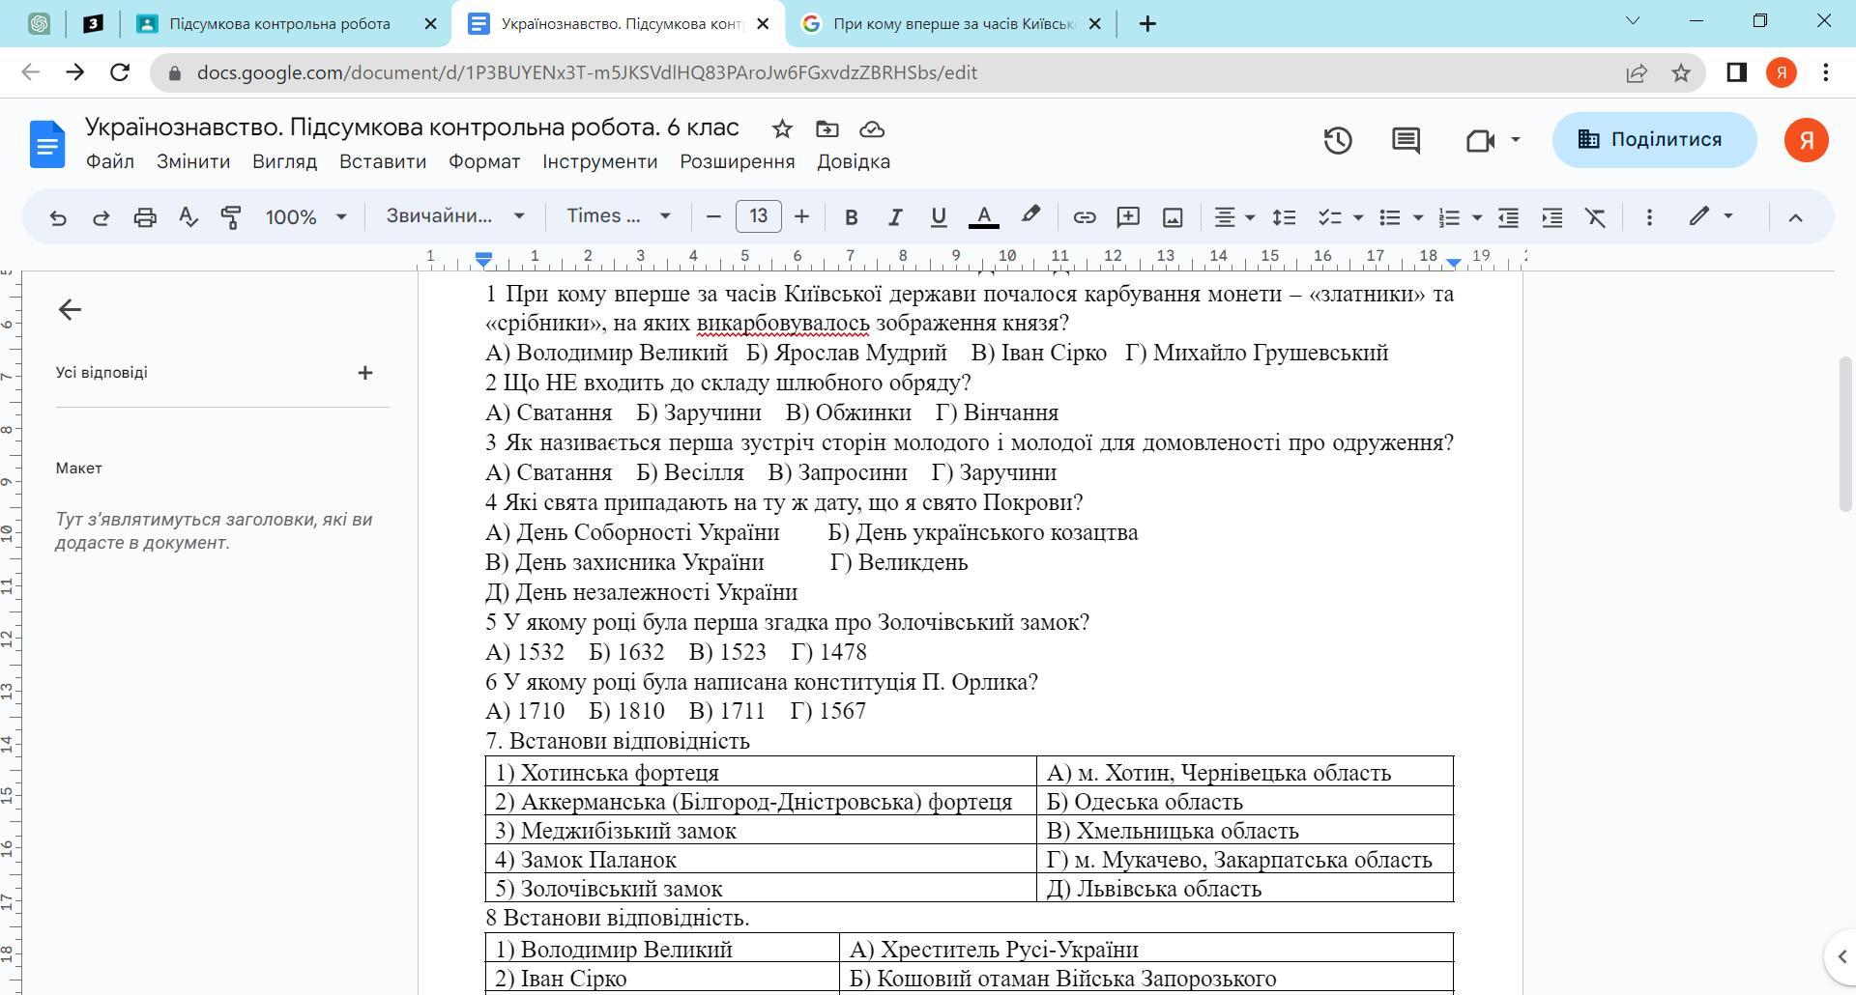Open a new browser tab
Image resolution: width=1856 pixels, height=995 pixels.
pos(1147,24)
